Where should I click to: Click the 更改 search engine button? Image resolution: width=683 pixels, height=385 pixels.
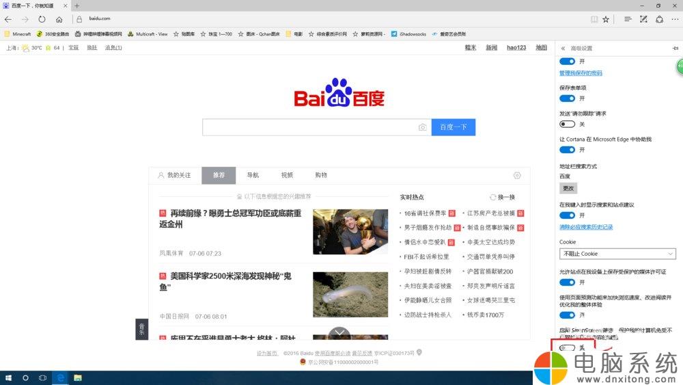(x=568, y=188)
